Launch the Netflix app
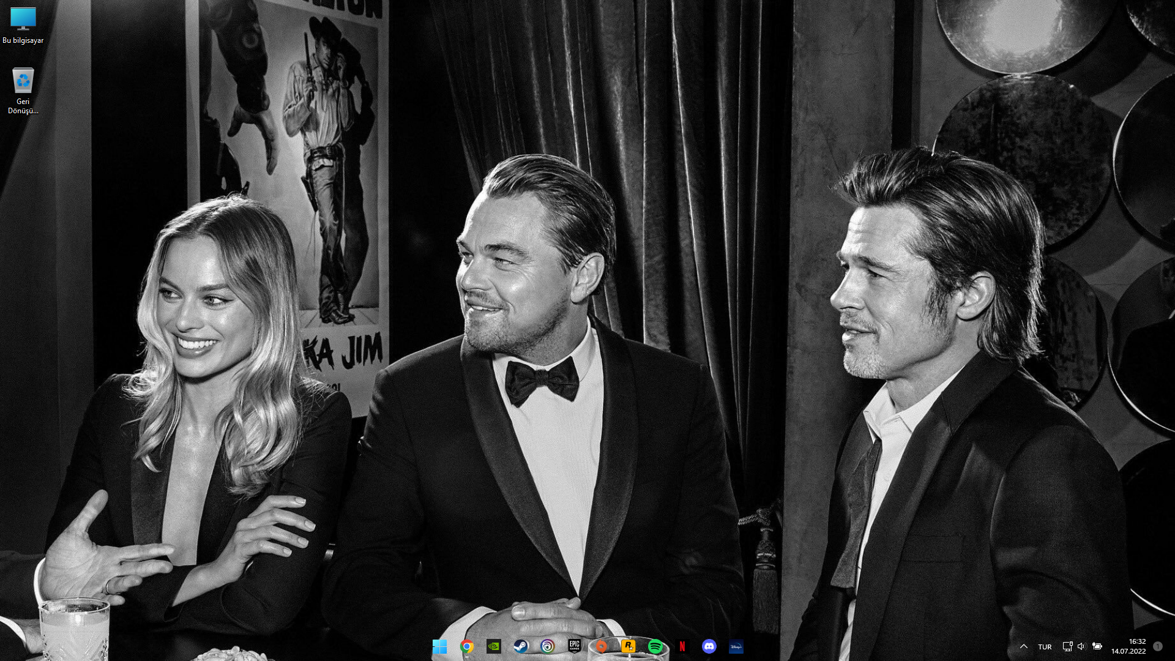The image size is (1175, 661). tap(682, 646)
